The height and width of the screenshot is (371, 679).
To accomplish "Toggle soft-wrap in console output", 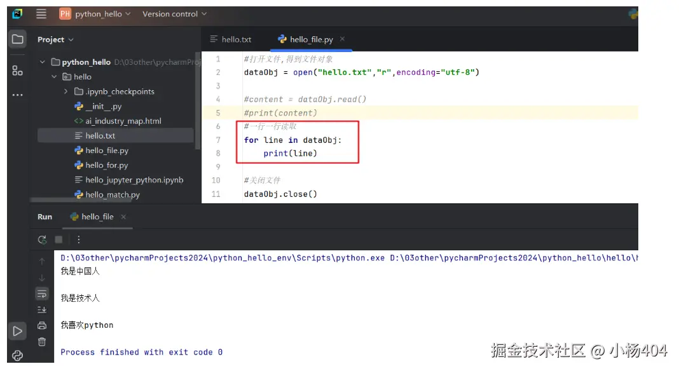I will pyautogui.click(x=42, y=294).
